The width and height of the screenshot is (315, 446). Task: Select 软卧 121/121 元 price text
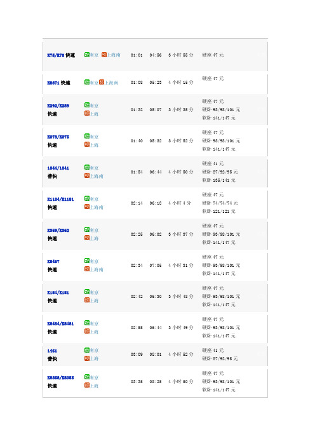219,211
